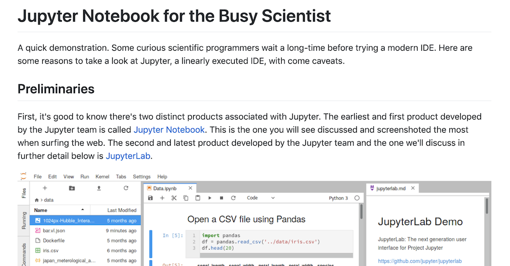Screen dimensions: 510x266
Task: Open the File menu
Action: [38, 176]
